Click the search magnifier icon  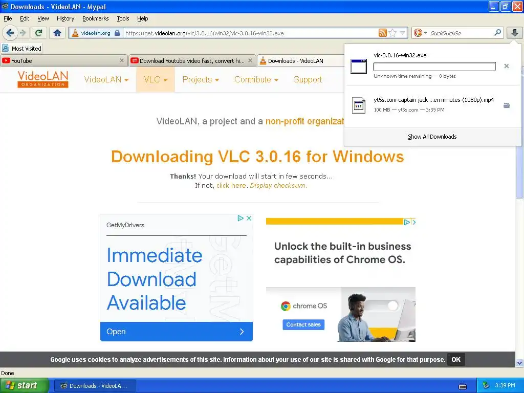pyautogui.click(x=497, y=33)
